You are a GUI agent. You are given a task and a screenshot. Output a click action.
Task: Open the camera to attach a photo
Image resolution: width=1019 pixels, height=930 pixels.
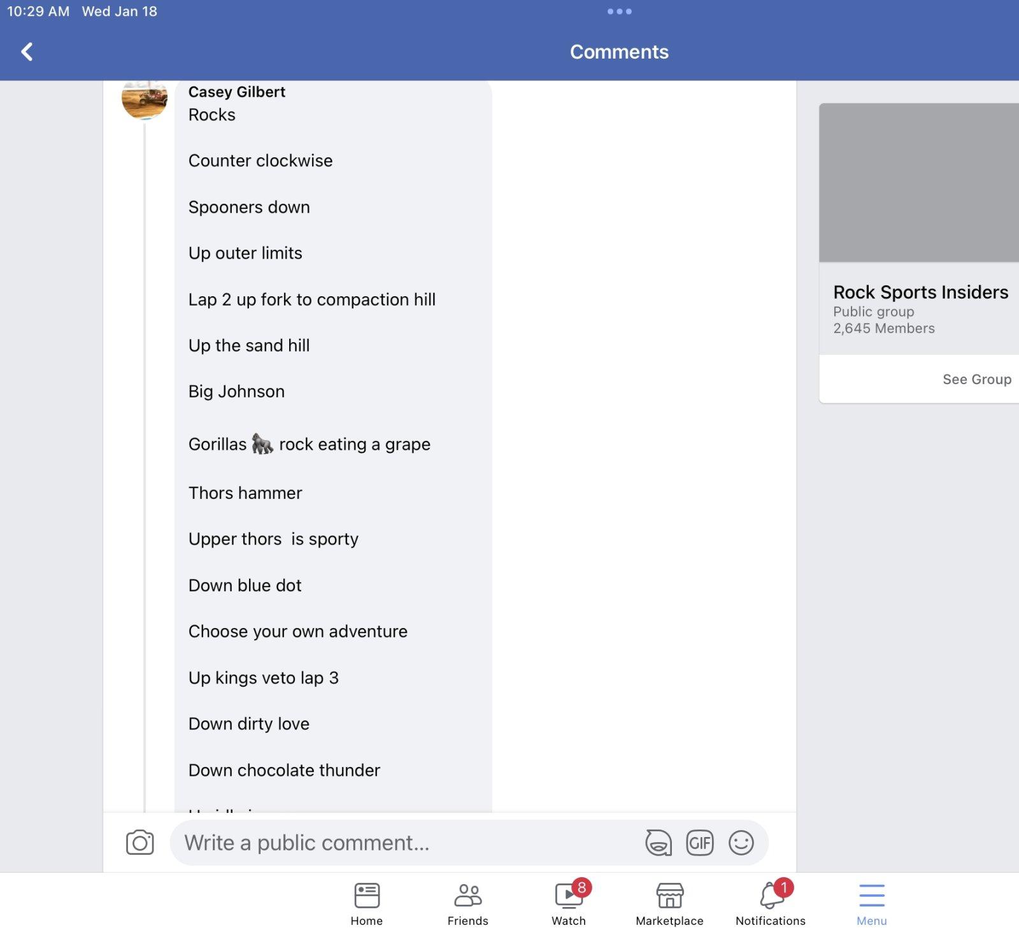point(139,842)
